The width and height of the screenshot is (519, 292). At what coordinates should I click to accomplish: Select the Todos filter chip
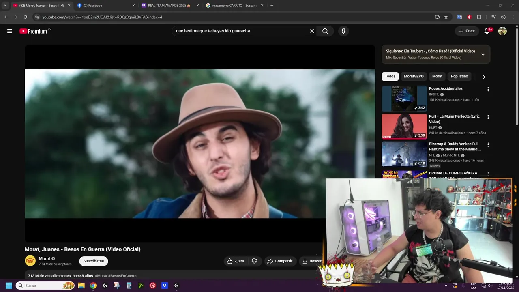390,76
